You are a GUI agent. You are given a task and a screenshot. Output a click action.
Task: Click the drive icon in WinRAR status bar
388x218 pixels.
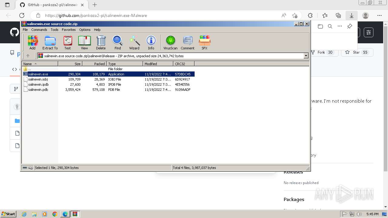click(25, 168)
